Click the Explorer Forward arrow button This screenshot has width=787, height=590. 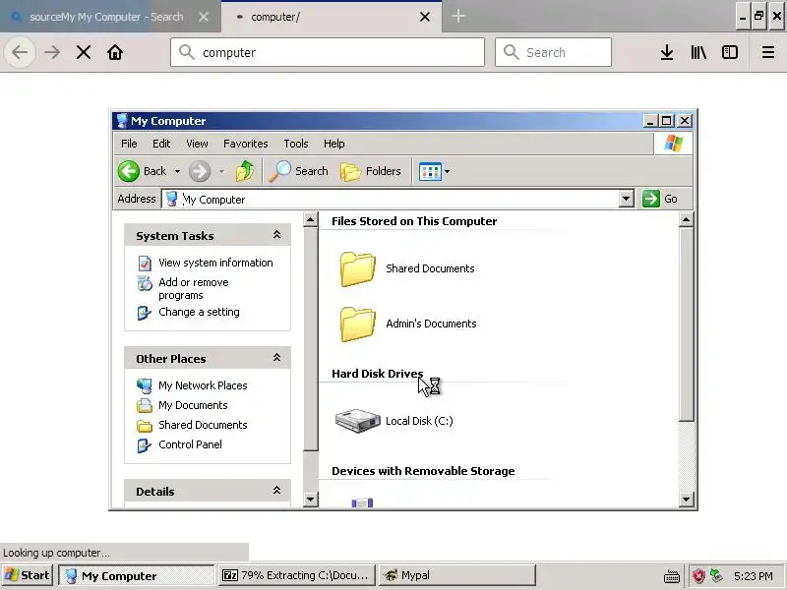[200, 171]
